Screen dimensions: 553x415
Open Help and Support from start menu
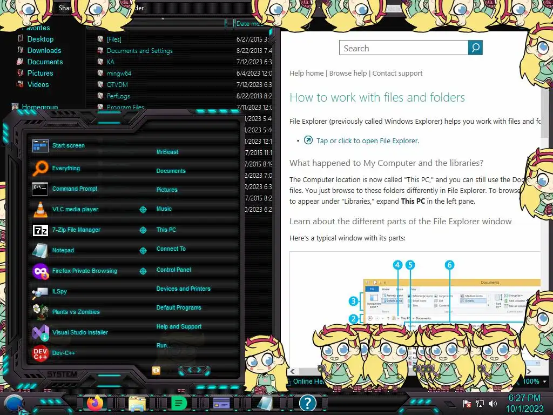coord(179,327)
